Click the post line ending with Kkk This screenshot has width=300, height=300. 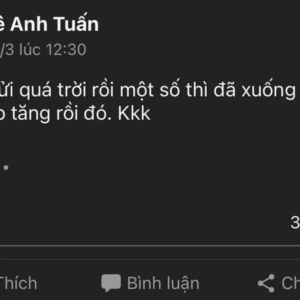(75, 113)
